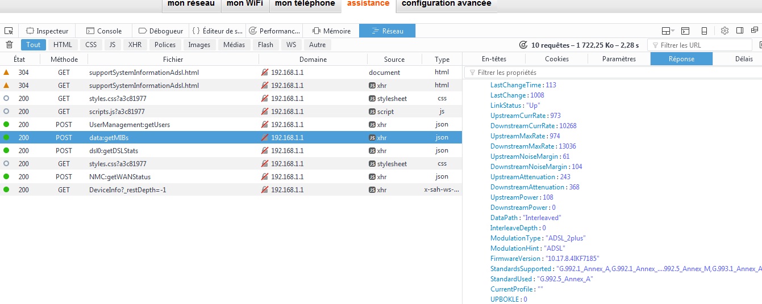
Task: Toggle the XHR request filter
Action: tap(135, 45)
